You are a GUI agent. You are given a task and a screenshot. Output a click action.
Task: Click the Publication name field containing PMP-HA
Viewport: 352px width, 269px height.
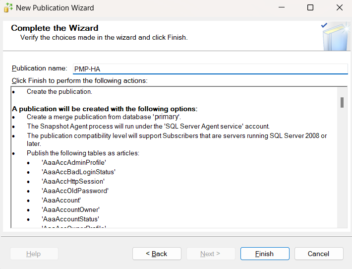coord(210,69)
